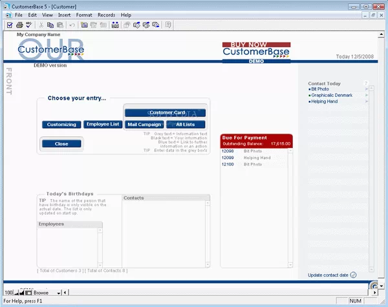Viewport: 388px width, 307px height.
Task: Open the Format menu
Action: 83,14
